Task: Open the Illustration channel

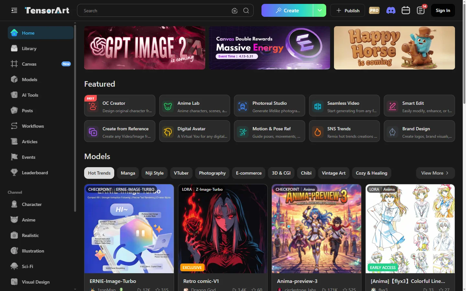Action: click(41, 251)
